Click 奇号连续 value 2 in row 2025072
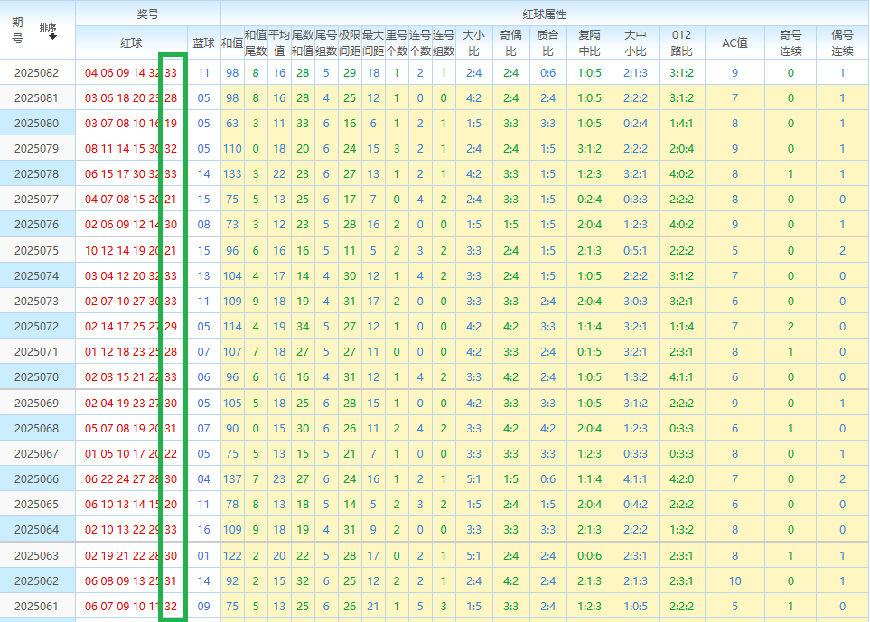This screenshot has height=622, width=870. tap(790, 327)
